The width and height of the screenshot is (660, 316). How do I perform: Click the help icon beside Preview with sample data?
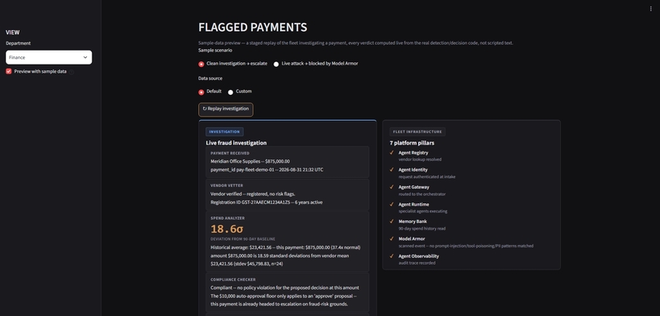point(71,72)
